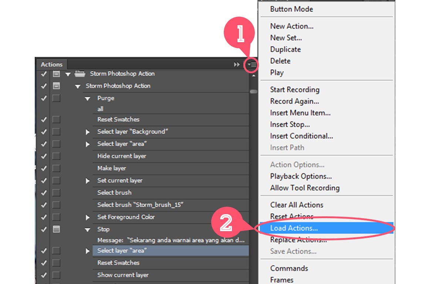Expand the Set Foreground Color step
432x284 pixels.
87,217
